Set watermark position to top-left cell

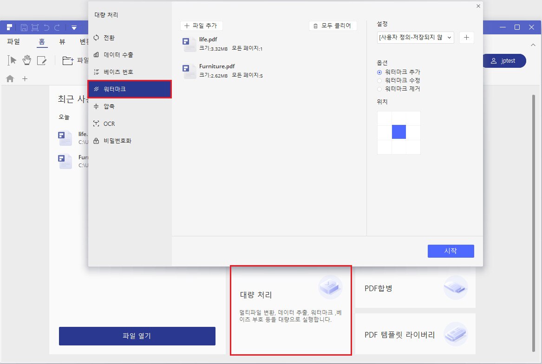click(385, 118)
